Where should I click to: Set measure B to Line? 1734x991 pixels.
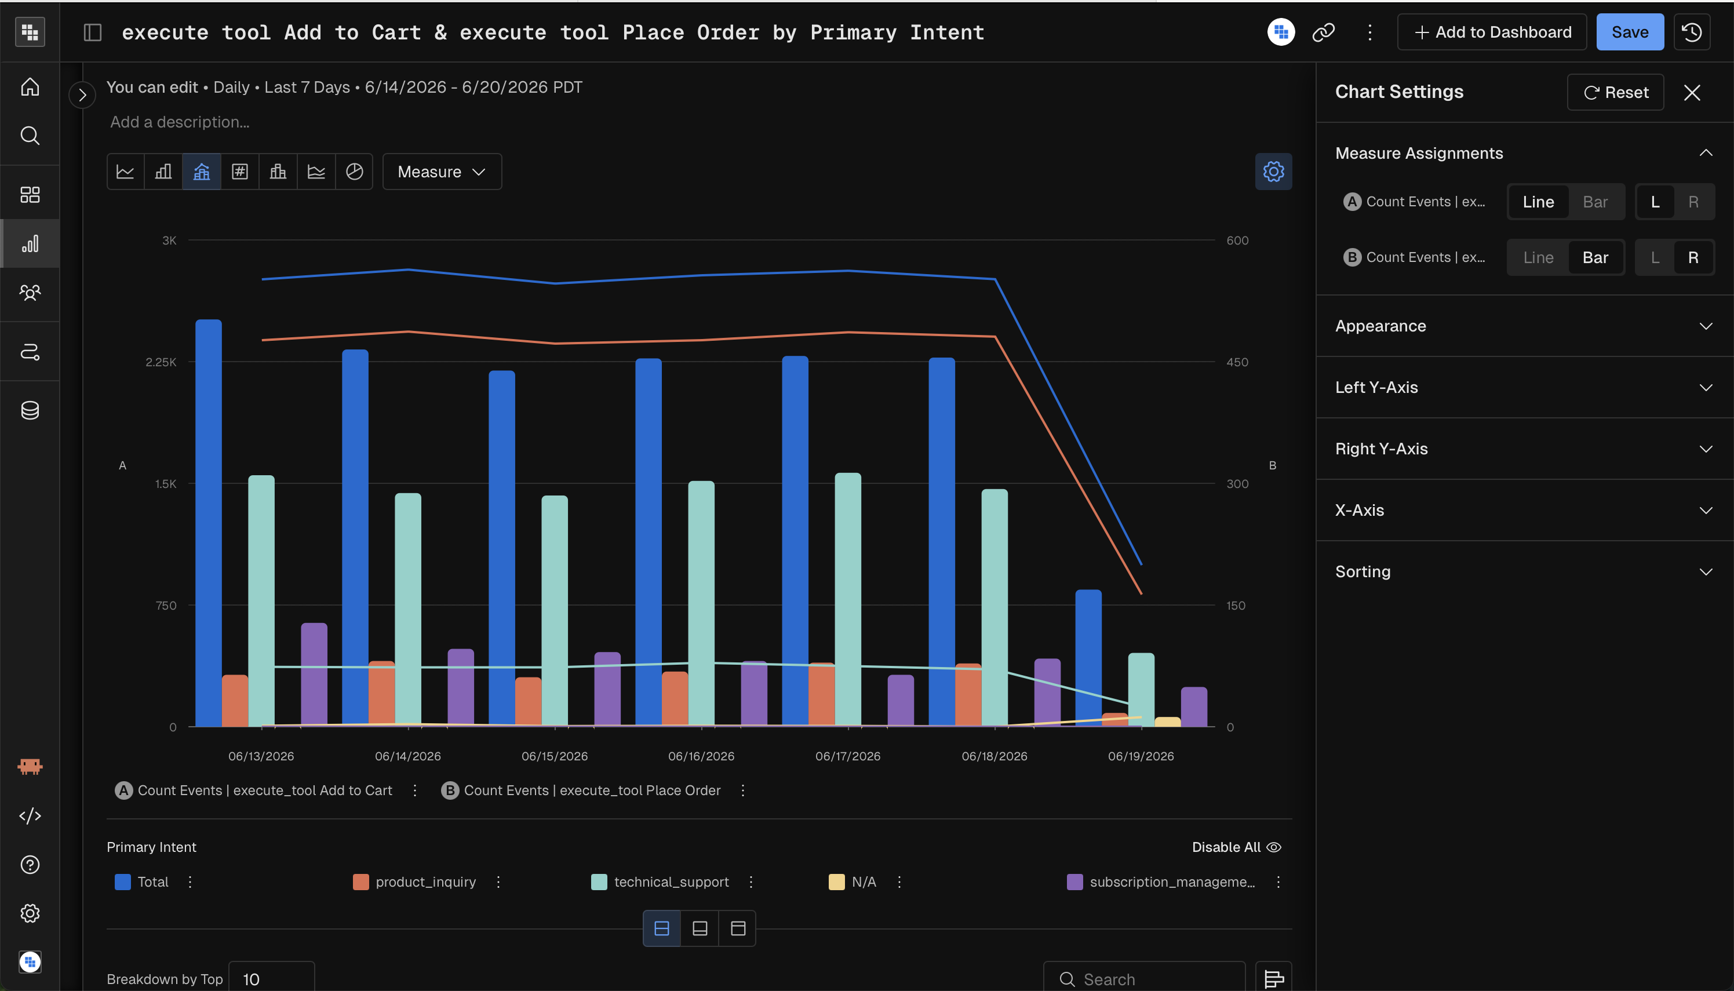1538,258
